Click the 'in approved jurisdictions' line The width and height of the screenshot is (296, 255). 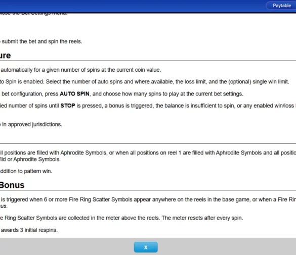(31, 125)
